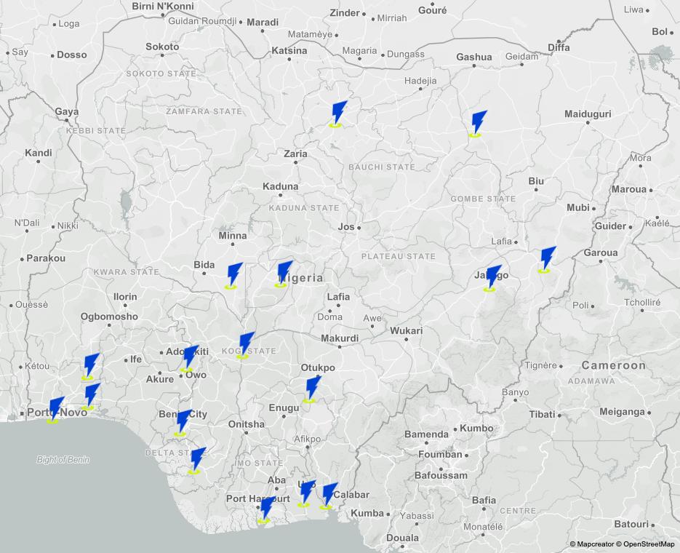Screen dimensions: 680x553
Task: Open the lightning marker at Benin City
Action: (x=183, y=423)
